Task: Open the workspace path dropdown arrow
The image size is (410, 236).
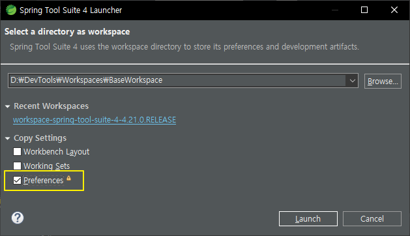Action: pyautogui.click(x=352, y=81)
